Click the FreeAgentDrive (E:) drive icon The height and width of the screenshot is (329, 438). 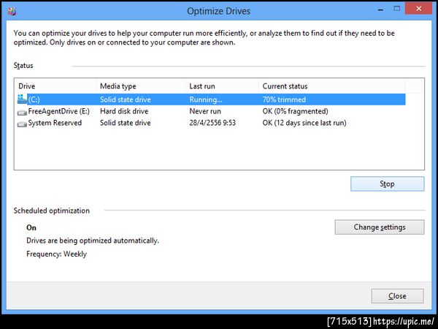tap(21, 111)
